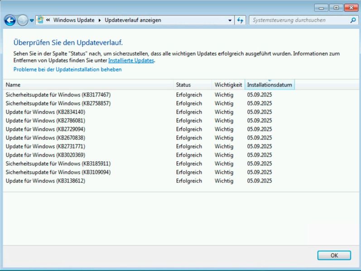
Task: Close the Windows Update window
Action: pos(351,8)
